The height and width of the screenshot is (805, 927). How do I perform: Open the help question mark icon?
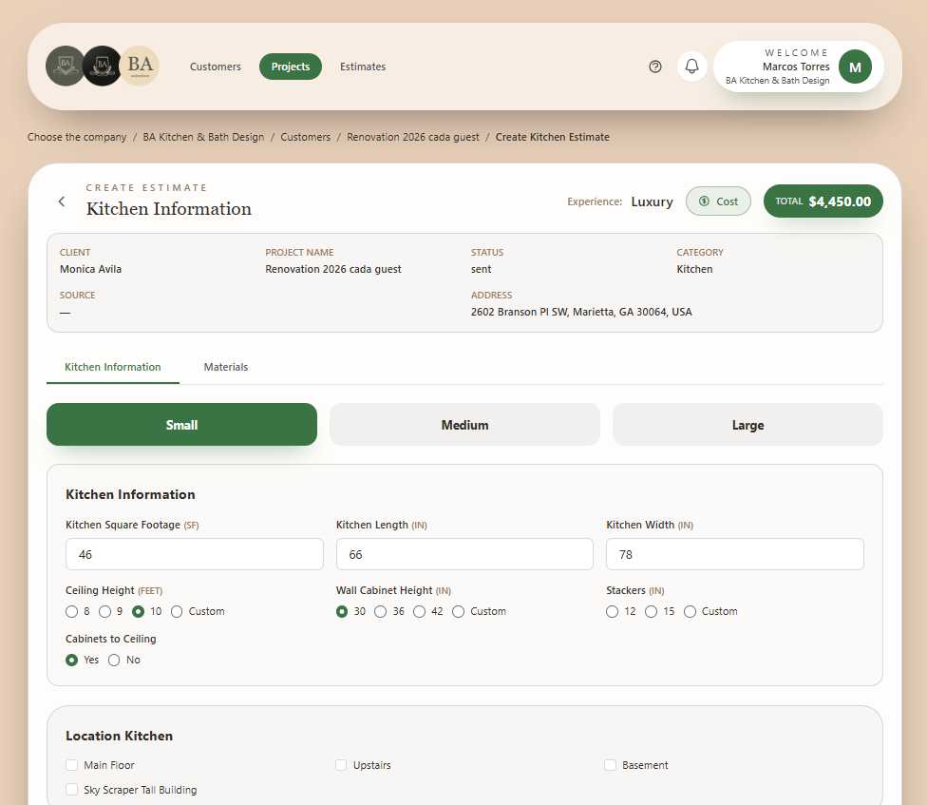coord(655,67)
